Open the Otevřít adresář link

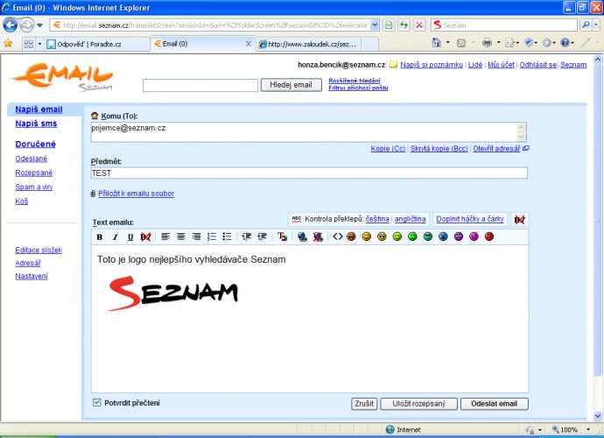(496, 148)
